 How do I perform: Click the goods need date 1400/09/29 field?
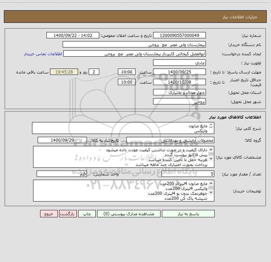pos(62,140)
